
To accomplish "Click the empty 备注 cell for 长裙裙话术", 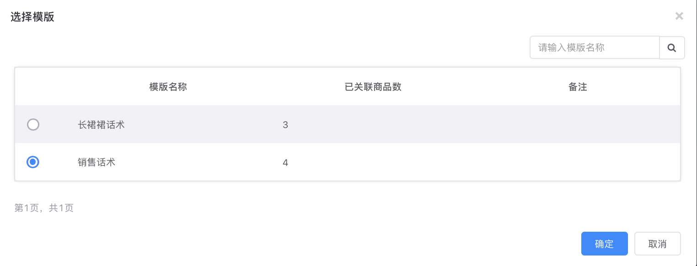I will click(578, 124).
